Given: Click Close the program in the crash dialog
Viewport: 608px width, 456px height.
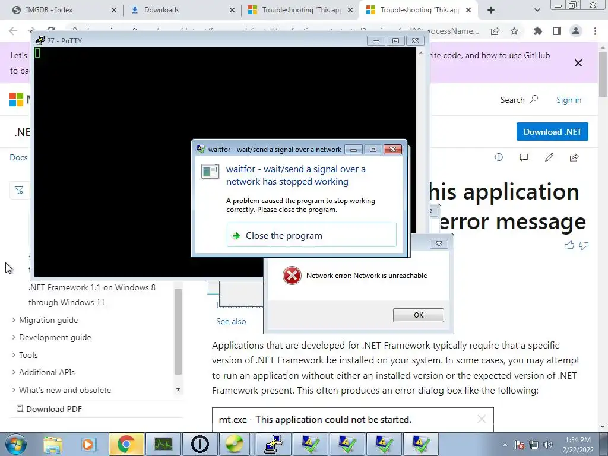Looking at the screenshot, I should [x=311, y=235].
